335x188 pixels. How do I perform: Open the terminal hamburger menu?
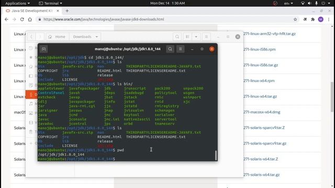tap(180, 49)
